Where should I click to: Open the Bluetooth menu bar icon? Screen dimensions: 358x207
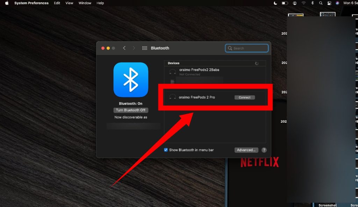(312, 3)
